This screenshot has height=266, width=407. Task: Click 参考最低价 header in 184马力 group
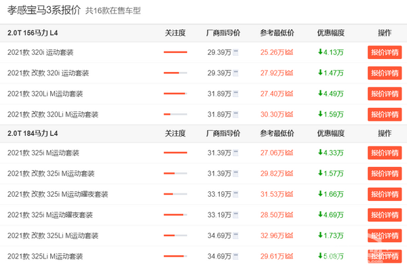pyautogui.click(x=277, y=134)
